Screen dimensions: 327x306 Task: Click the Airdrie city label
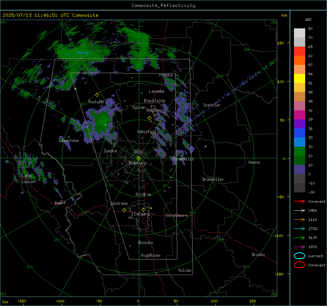pos(143,194)
